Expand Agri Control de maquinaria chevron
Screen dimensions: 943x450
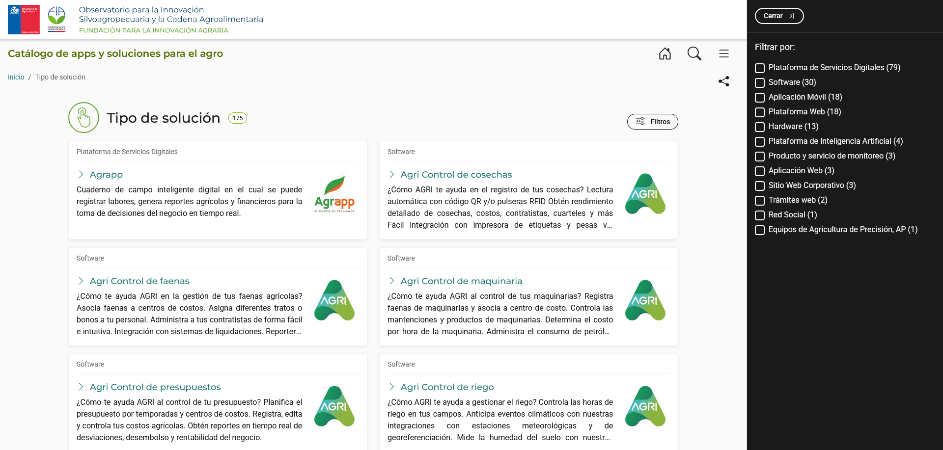click(x=392, y=281)
